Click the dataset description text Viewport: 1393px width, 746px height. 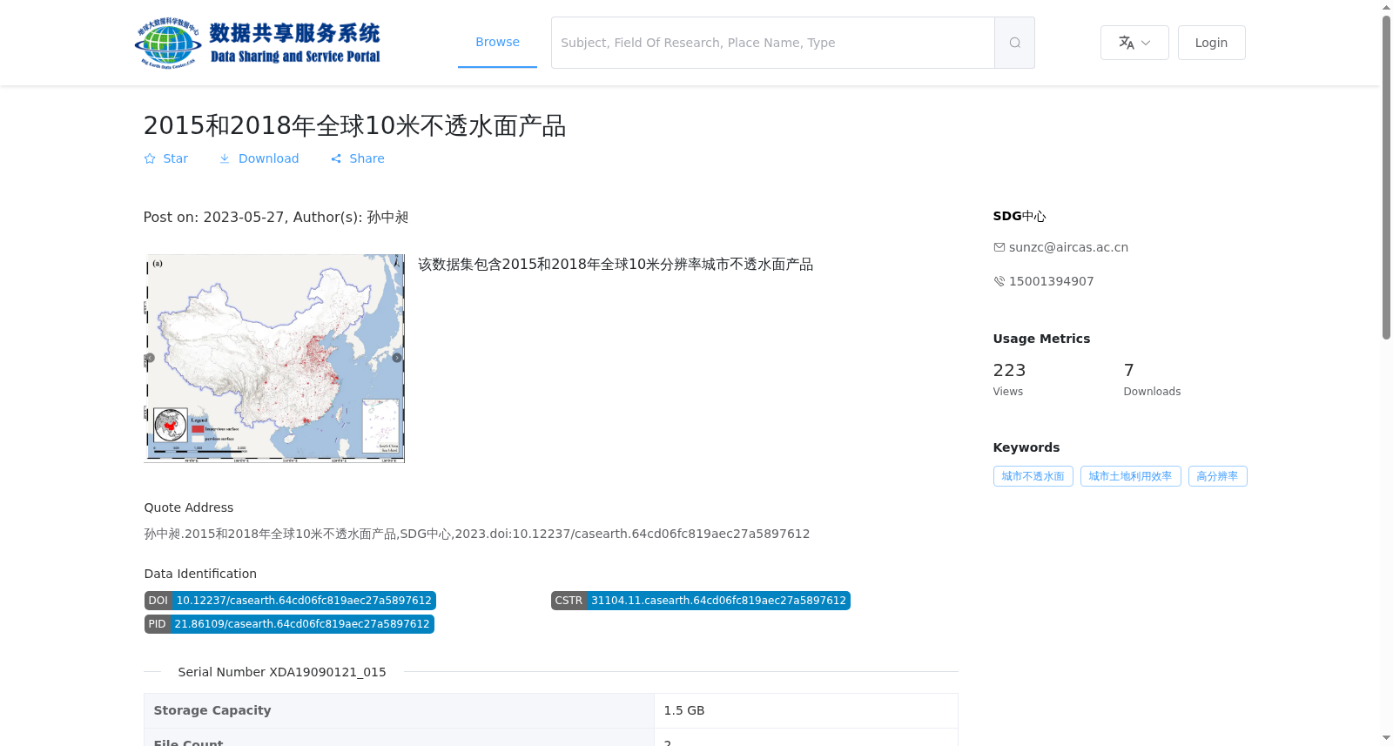[616, 264]
